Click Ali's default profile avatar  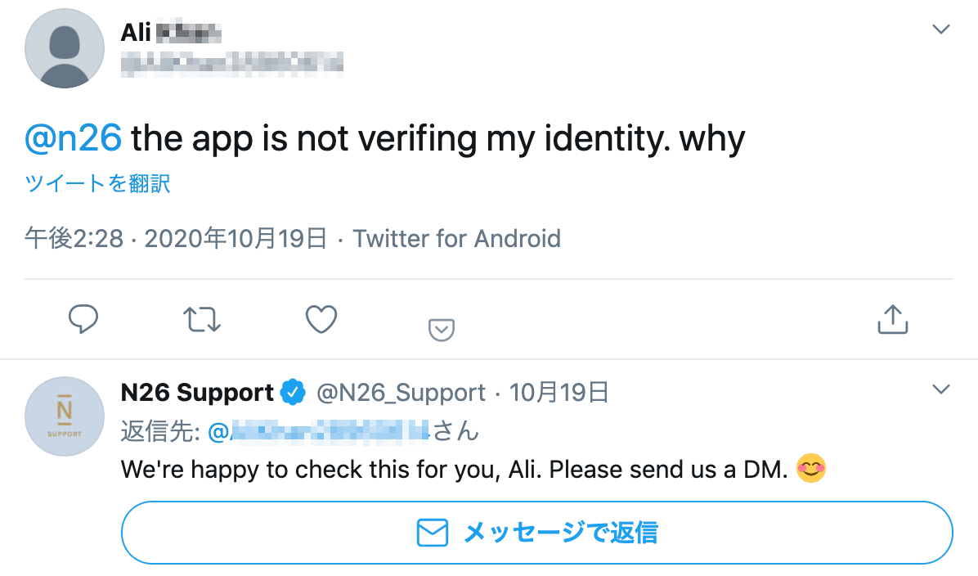[x=65, y=49]
